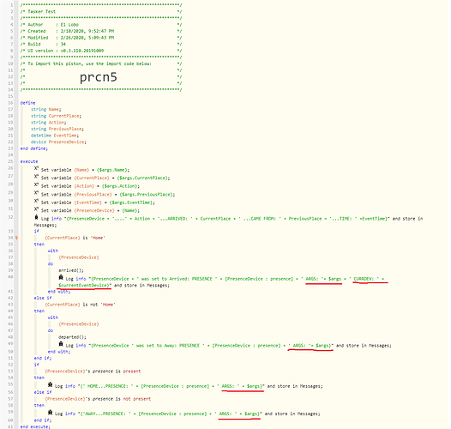This screenshot has width=451, height=429.
Task: Click the log icon on the 'was set to Away' line
Action: tap(61, 344)
